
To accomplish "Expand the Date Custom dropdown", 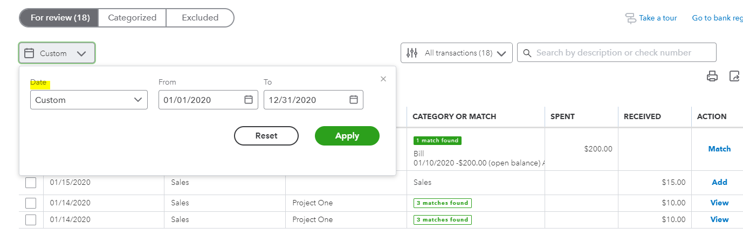I will point(89,100).
